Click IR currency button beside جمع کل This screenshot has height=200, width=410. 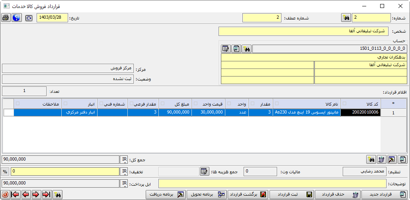pos(125,159)
